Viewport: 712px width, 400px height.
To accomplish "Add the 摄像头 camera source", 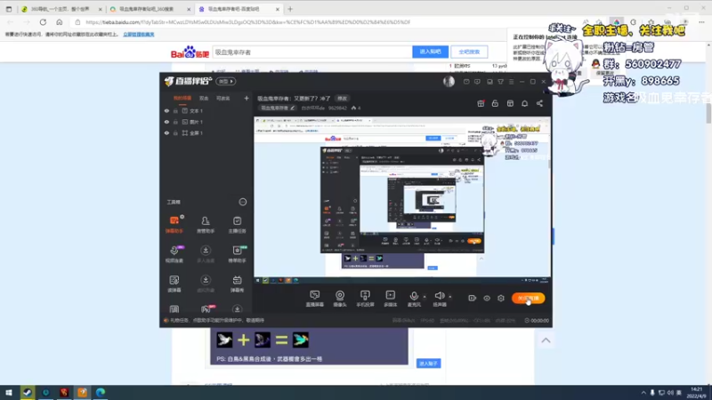I will tap(340, 299).
